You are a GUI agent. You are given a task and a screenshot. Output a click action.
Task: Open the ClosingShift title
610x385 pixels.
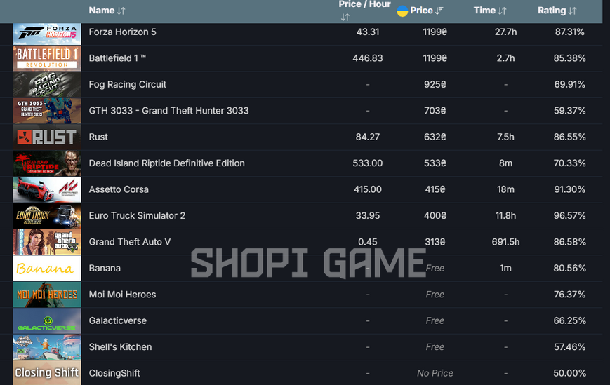(114, 373)
